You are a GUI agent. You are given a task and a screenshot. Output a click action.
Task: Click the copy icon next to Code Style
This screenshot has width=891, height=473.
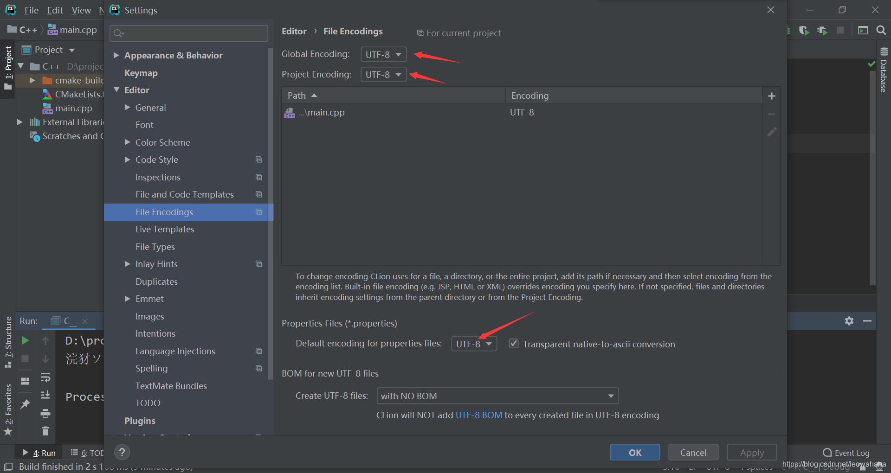pyautogui.click(x=259, y=160)
